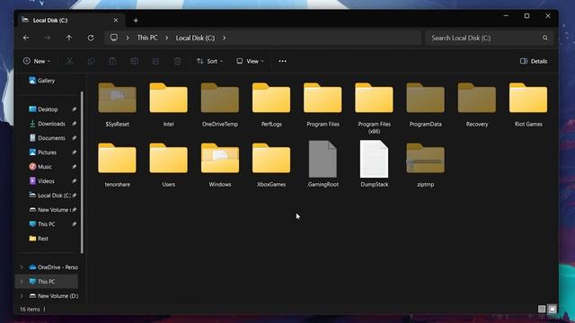575x323 pixels.
Task: Expand the New Volume (D:) tree node
Action: click(22, 296)
